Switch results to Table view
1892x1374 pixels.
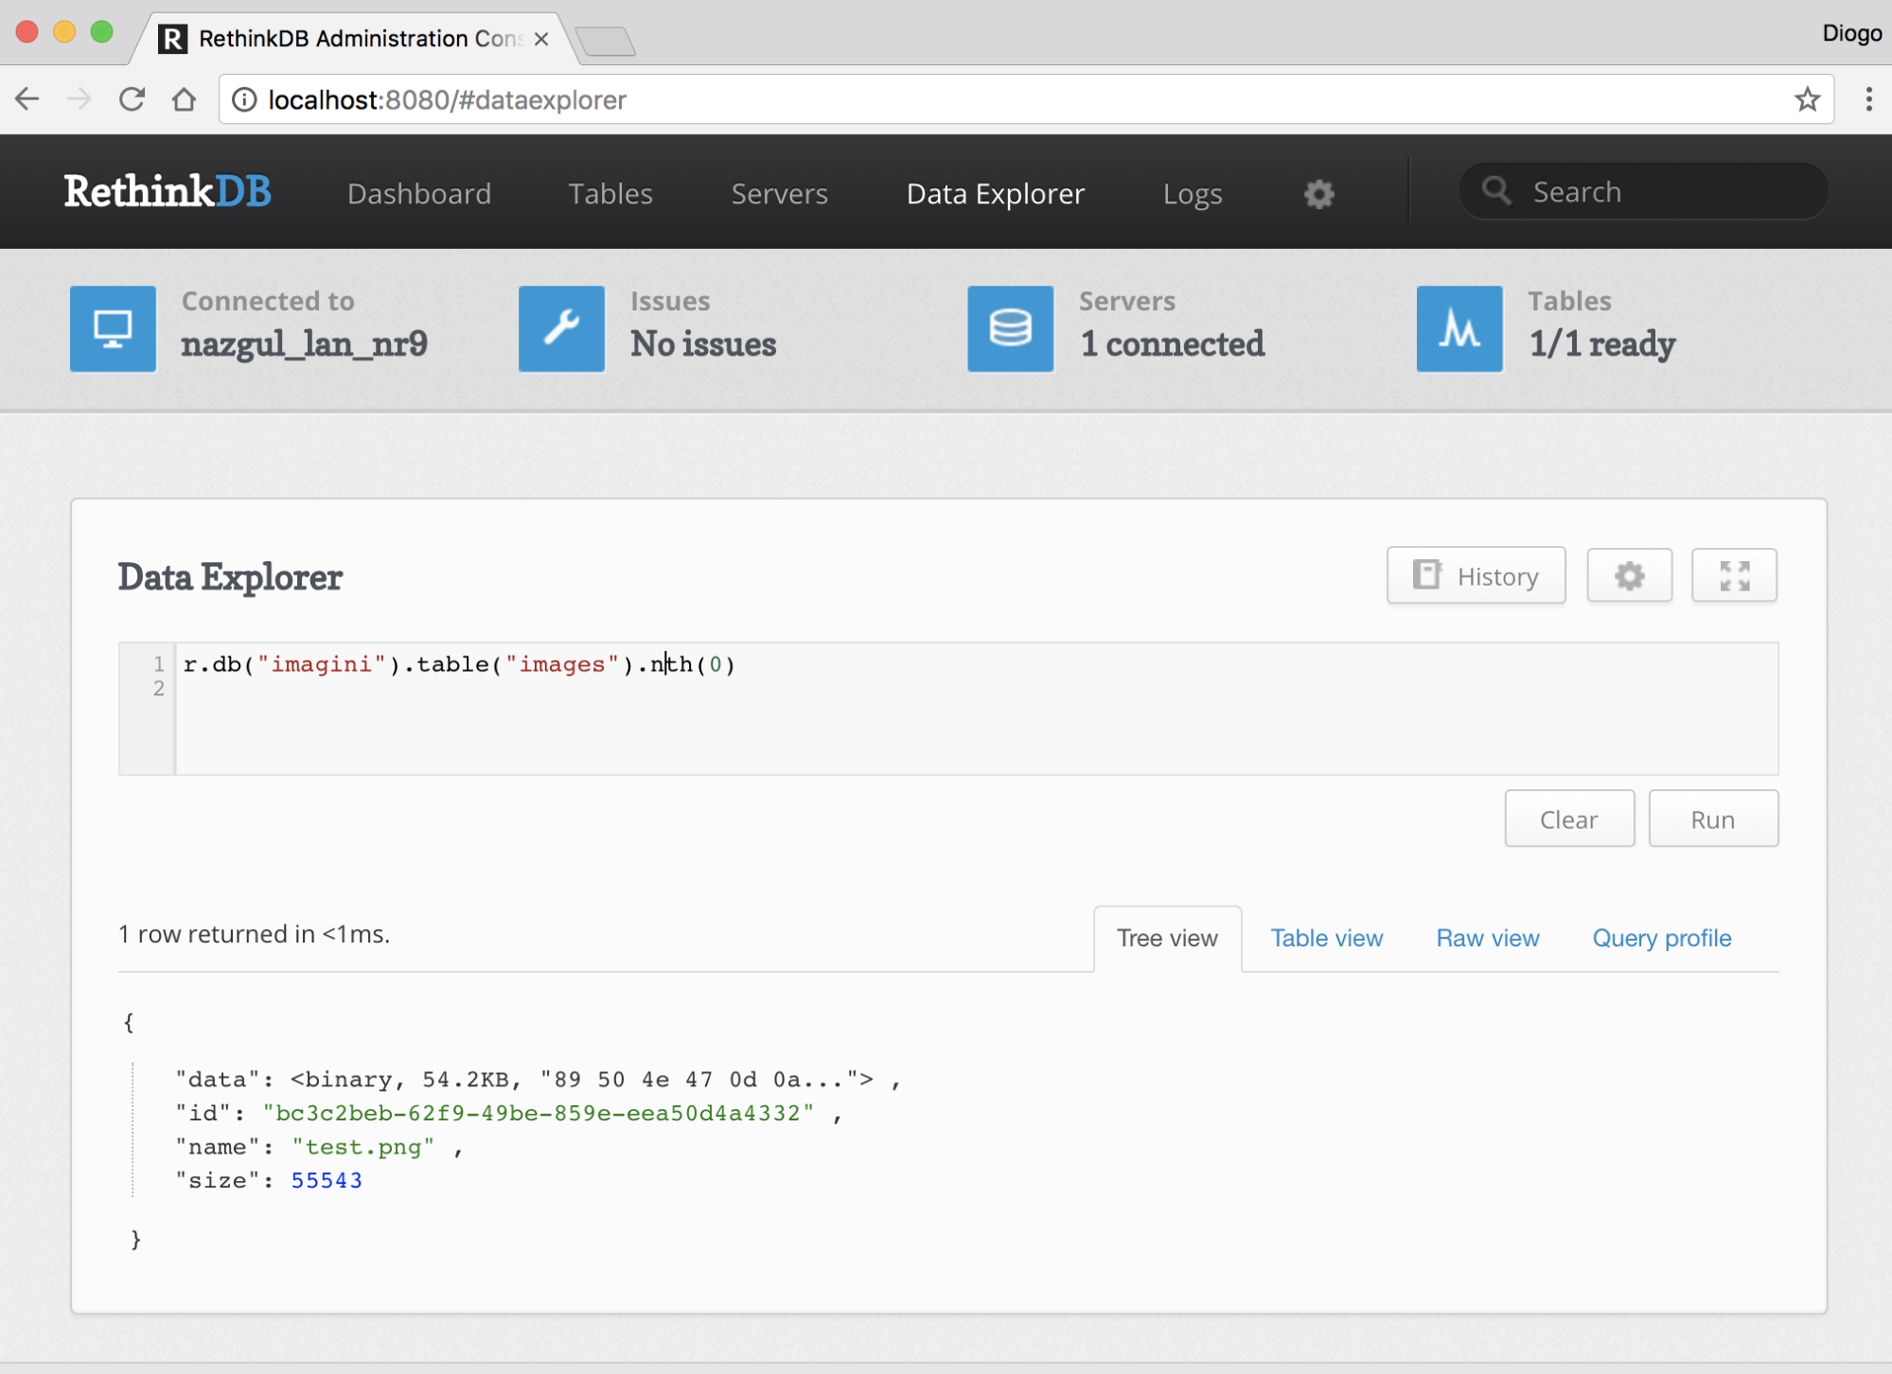coord(1326,938)
